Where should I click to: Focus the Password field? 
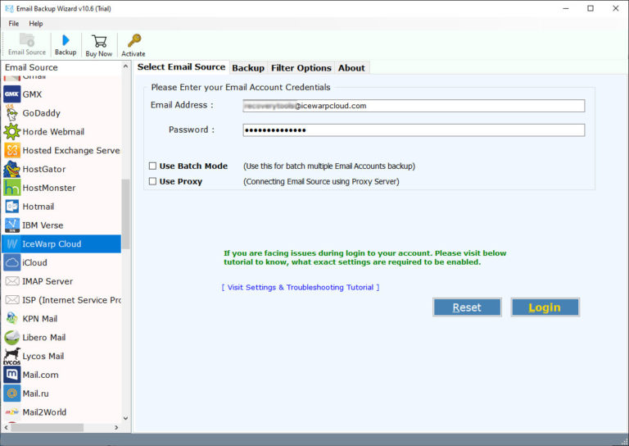tap(414, 130)
